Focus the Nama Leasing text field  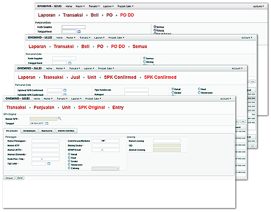(167, 141)
